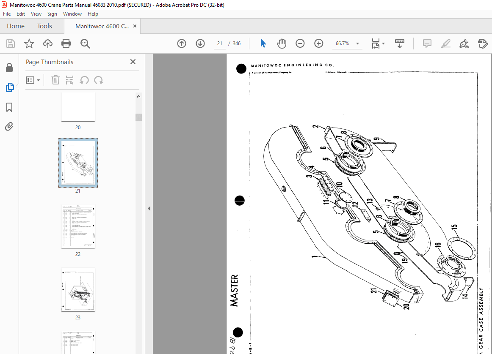Switch to the Tools tab
The image size is (492, 354).
tap(44, 26)
